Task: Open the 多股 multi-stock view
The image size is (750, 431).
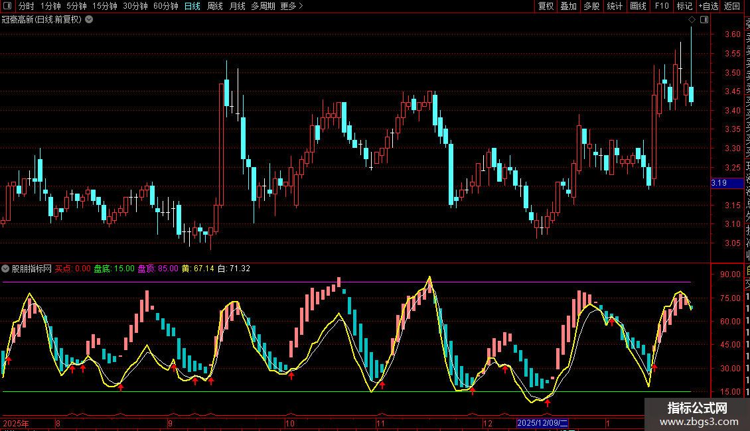Action: point(591,6)
